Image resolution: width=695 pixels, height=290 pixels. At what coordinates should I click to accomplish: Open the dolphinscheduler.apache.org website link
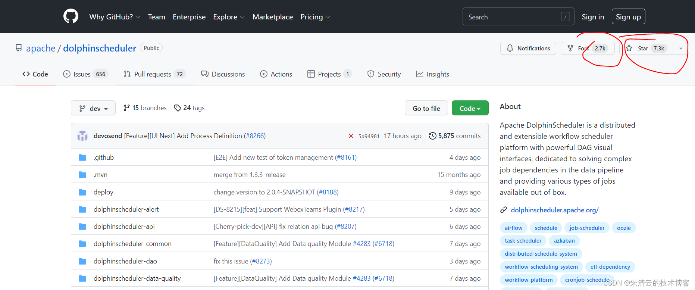click(555, 210)
